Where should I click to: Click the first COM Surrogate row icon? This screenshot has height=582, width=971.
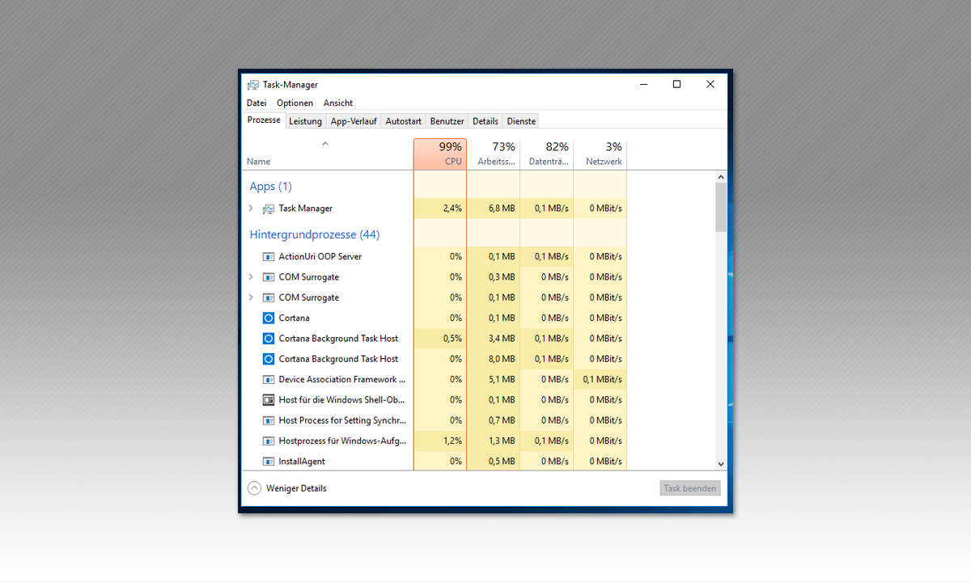tap(269, 277)
